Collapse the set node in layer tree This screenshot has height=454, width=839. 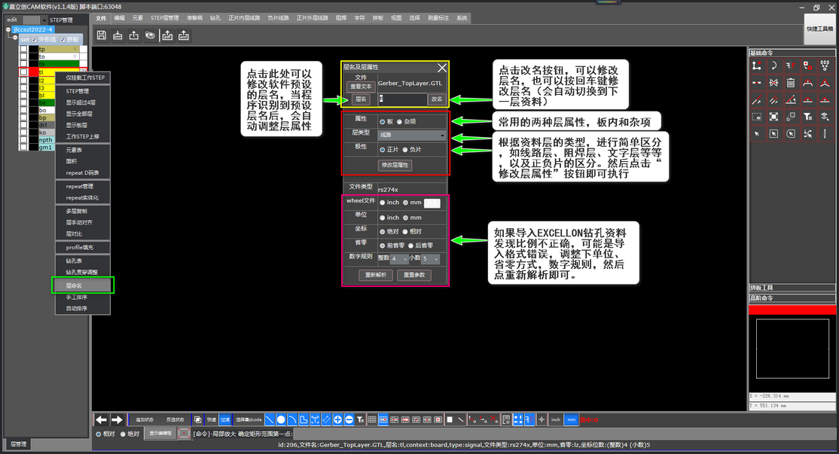(15, 38)
